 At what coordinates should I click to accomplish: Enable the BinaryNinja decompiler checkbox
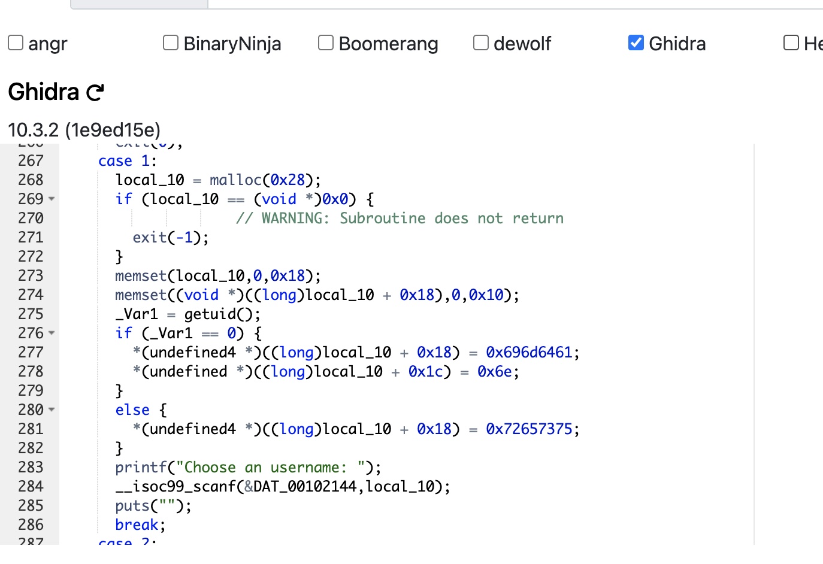point(171,43)
